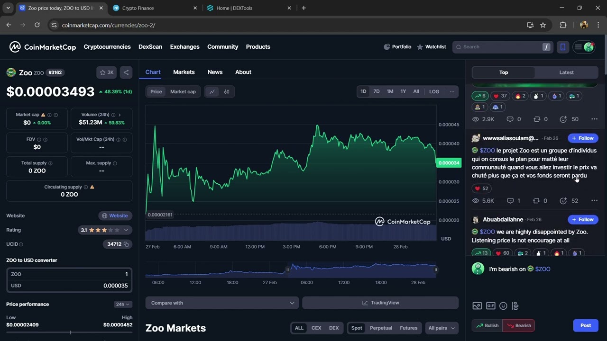Screen dimensions: 607x341
Task: Open chart more options ellipsis
Action: [452, 91]
